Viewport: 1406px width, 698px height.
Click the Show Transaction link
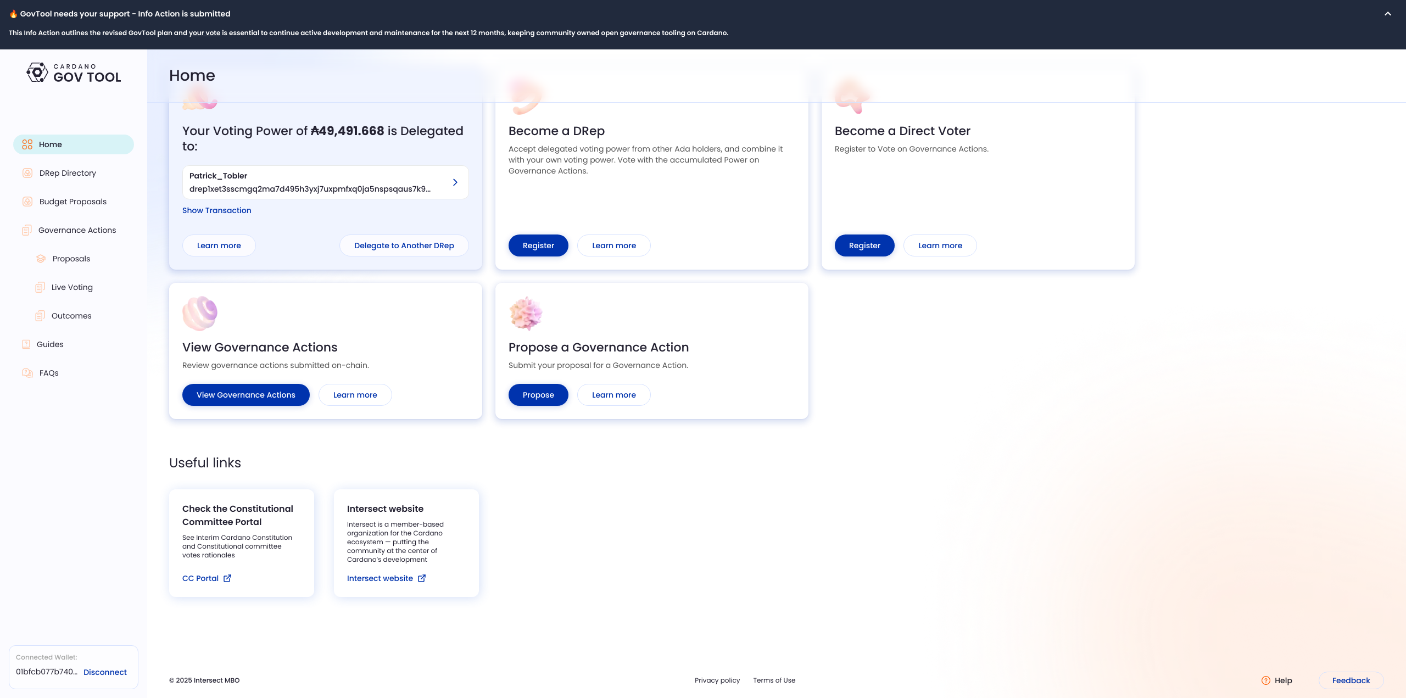pos(216,210)
